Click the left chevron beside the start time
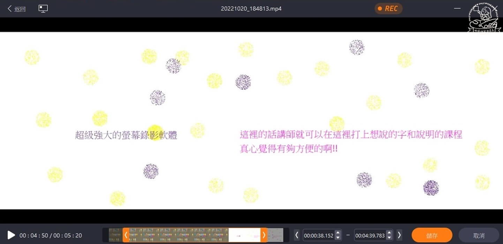This screenshot has width=503, height=244. [296, 235]
